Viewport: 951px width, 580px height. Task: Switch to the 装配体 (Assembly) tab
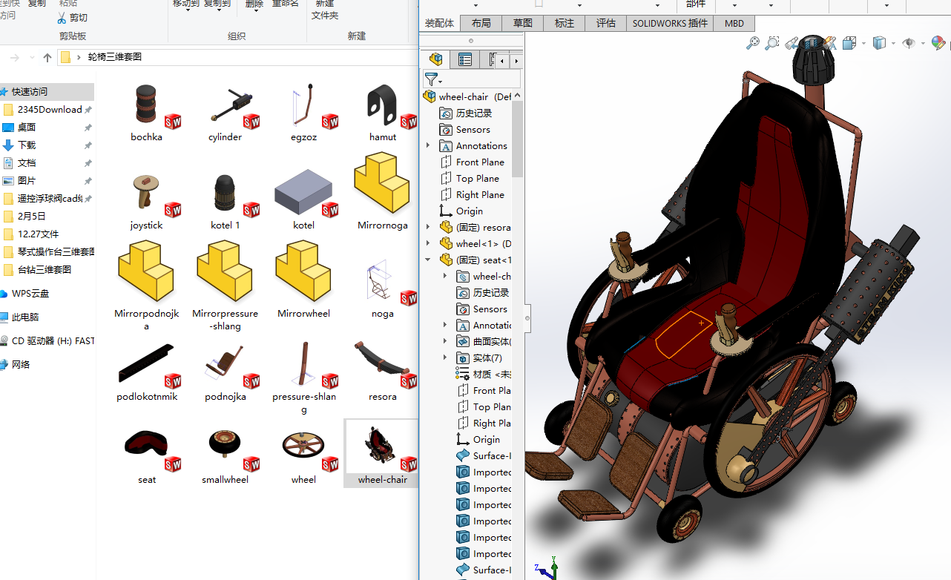coord(439,23)
